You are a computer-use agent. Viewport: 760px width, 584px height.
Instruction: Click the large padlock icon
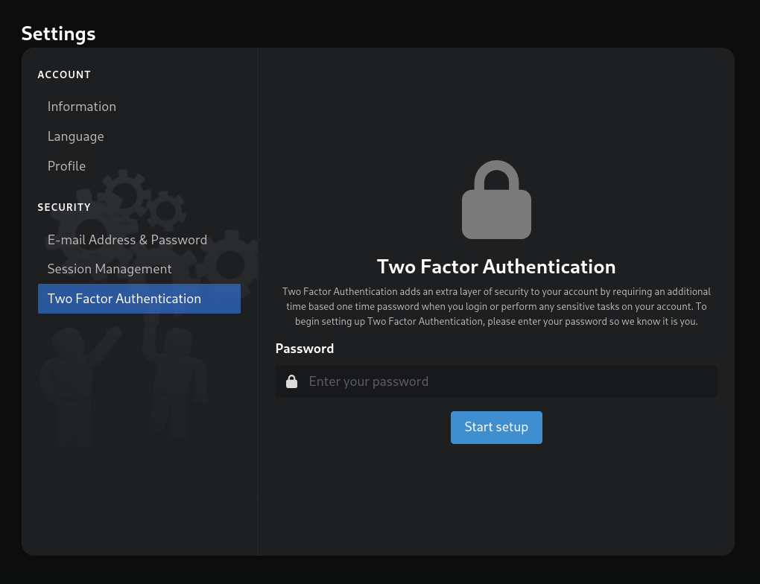click(x=496, y=199)
